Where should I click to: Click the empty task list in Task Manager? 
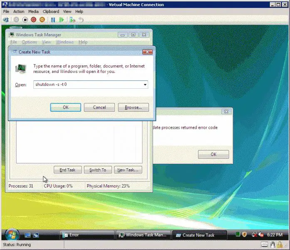tap(79, 142)
